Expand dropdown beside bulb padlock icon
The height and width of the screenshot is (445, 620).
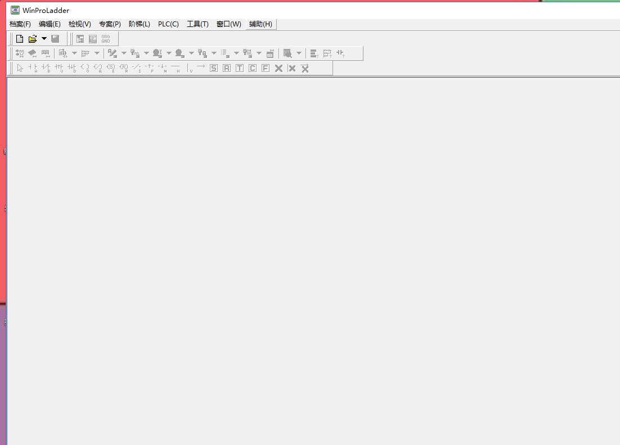(x=214, y=53)
